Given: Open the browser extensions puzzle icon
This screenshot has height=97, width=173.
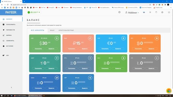Looking at the screenshot, I should [165, 5].
